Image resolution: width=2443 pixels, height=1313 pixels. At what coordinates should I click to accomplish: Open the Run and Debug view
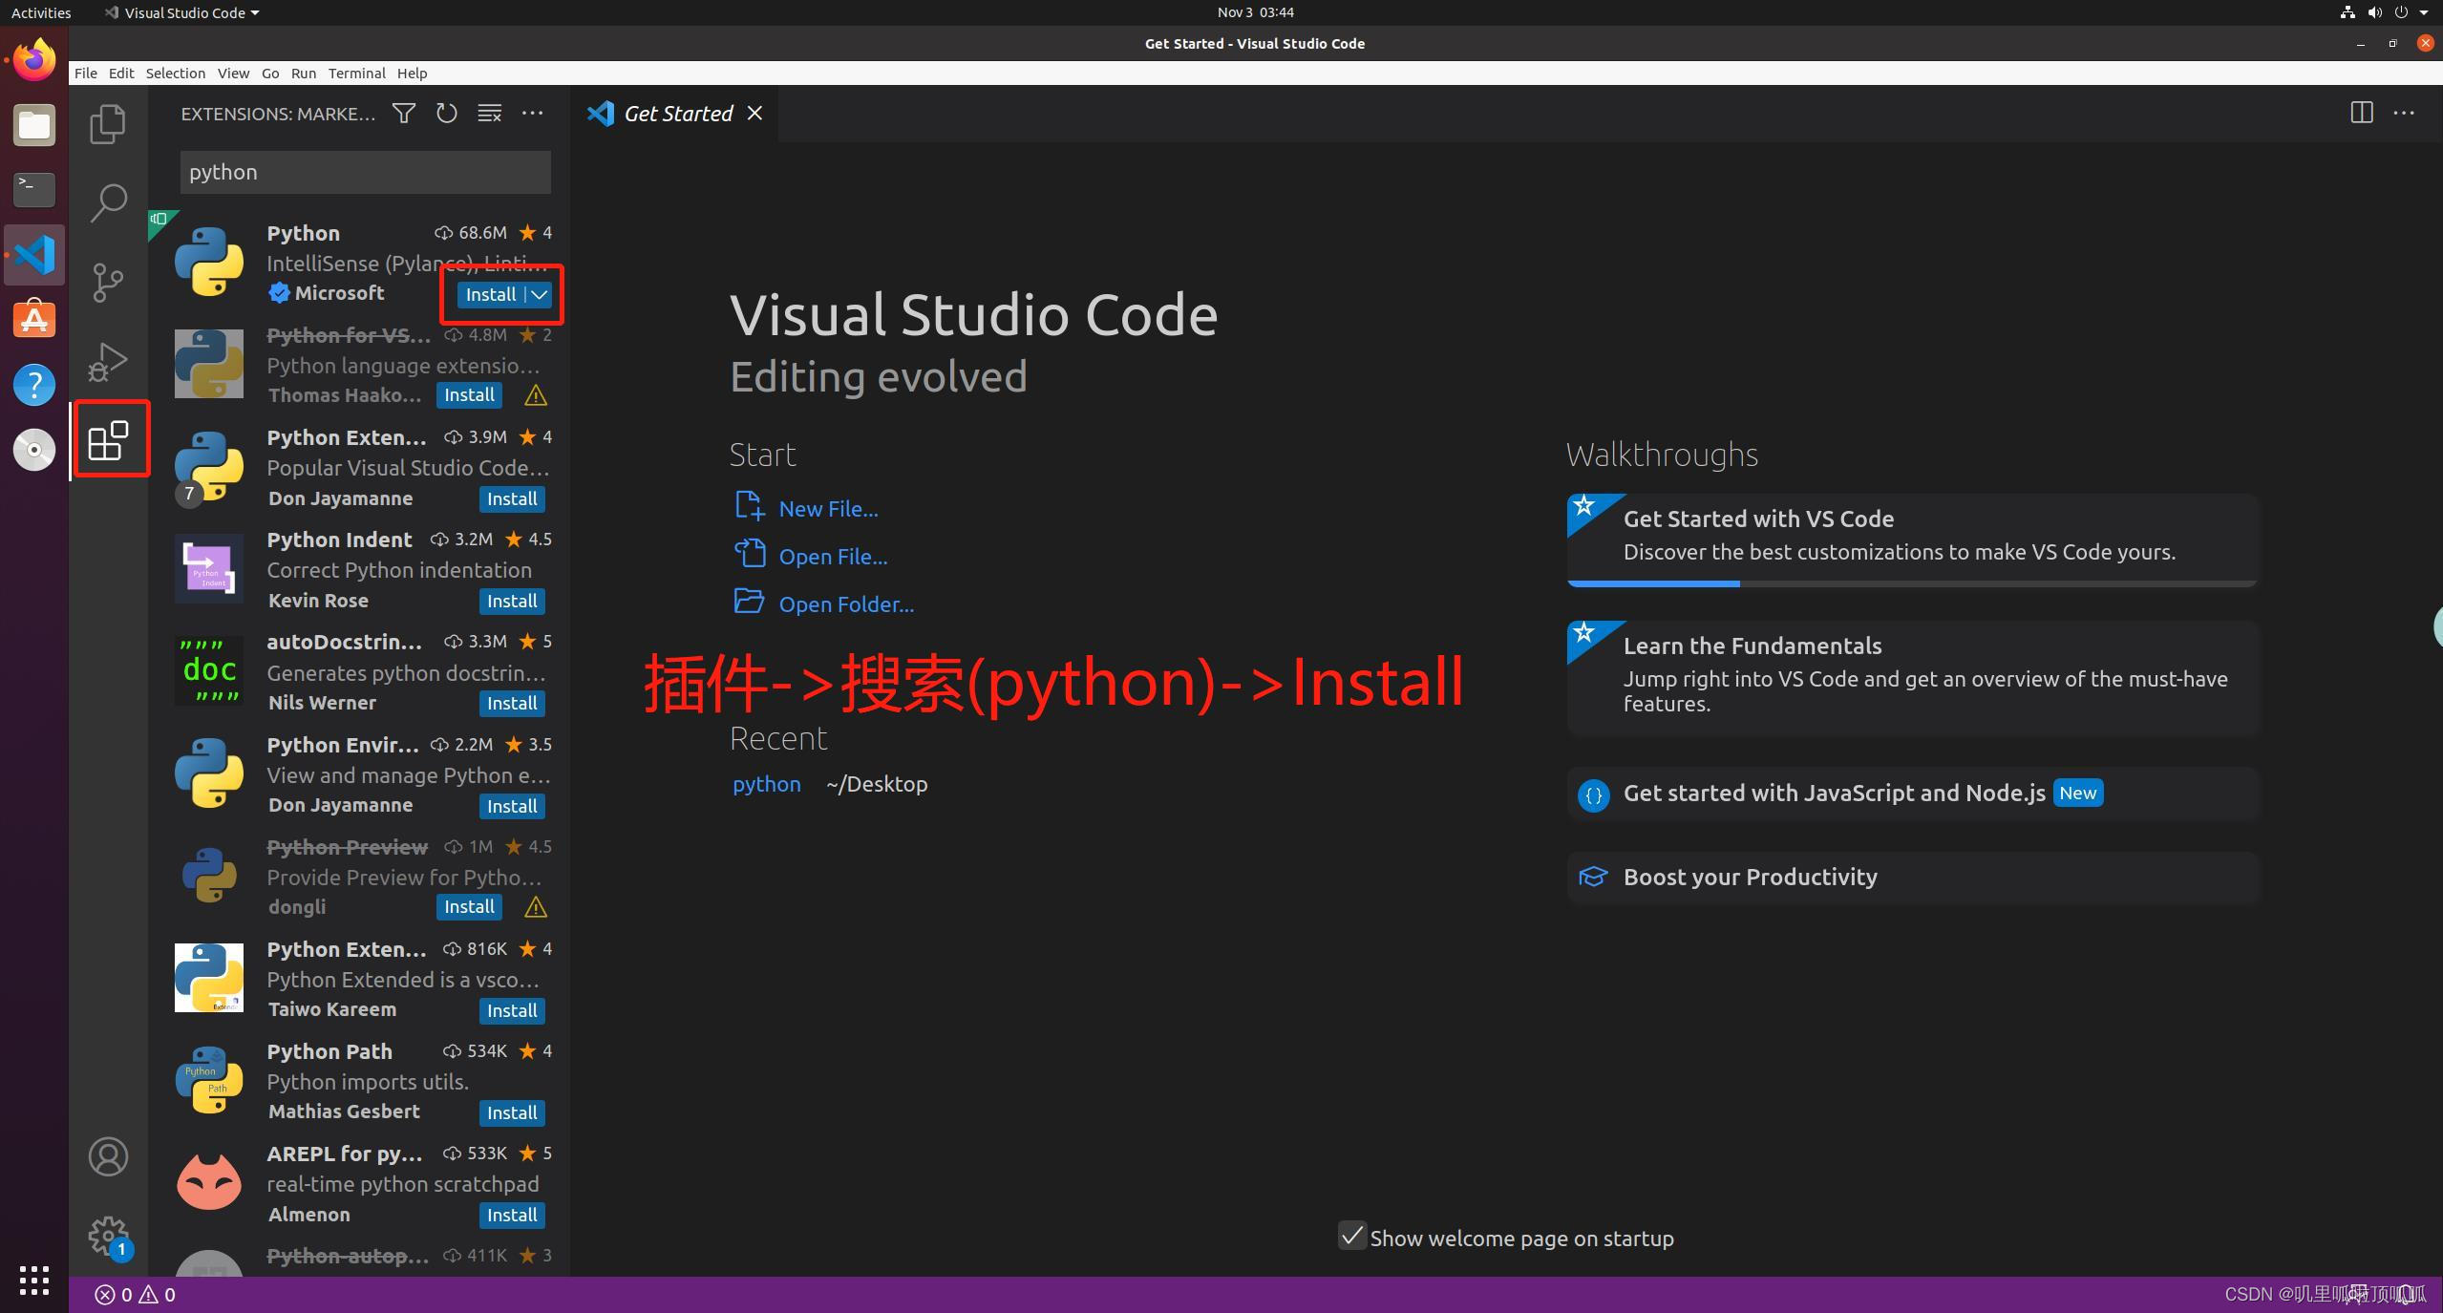tap(108, 361)
